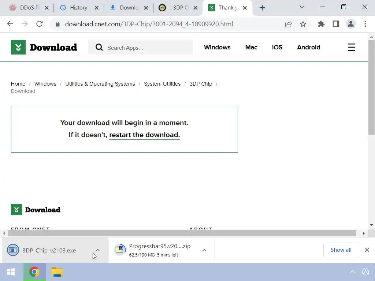Close the Thank you tab

(245, 8)
